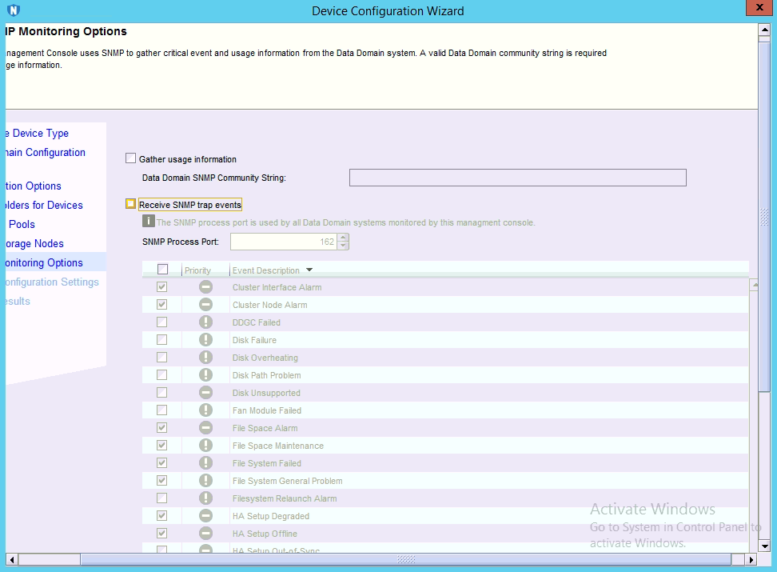The image size is (777, 572).
Task: Decrease the SNMP Process Port with down arrow
Action: [343, 246]
